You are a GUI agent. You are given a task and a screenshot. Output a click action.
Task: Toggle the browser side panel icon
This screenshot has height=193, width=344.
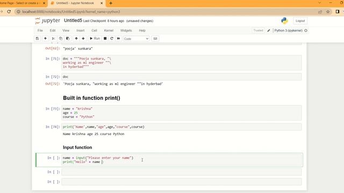tap(338, 12)
